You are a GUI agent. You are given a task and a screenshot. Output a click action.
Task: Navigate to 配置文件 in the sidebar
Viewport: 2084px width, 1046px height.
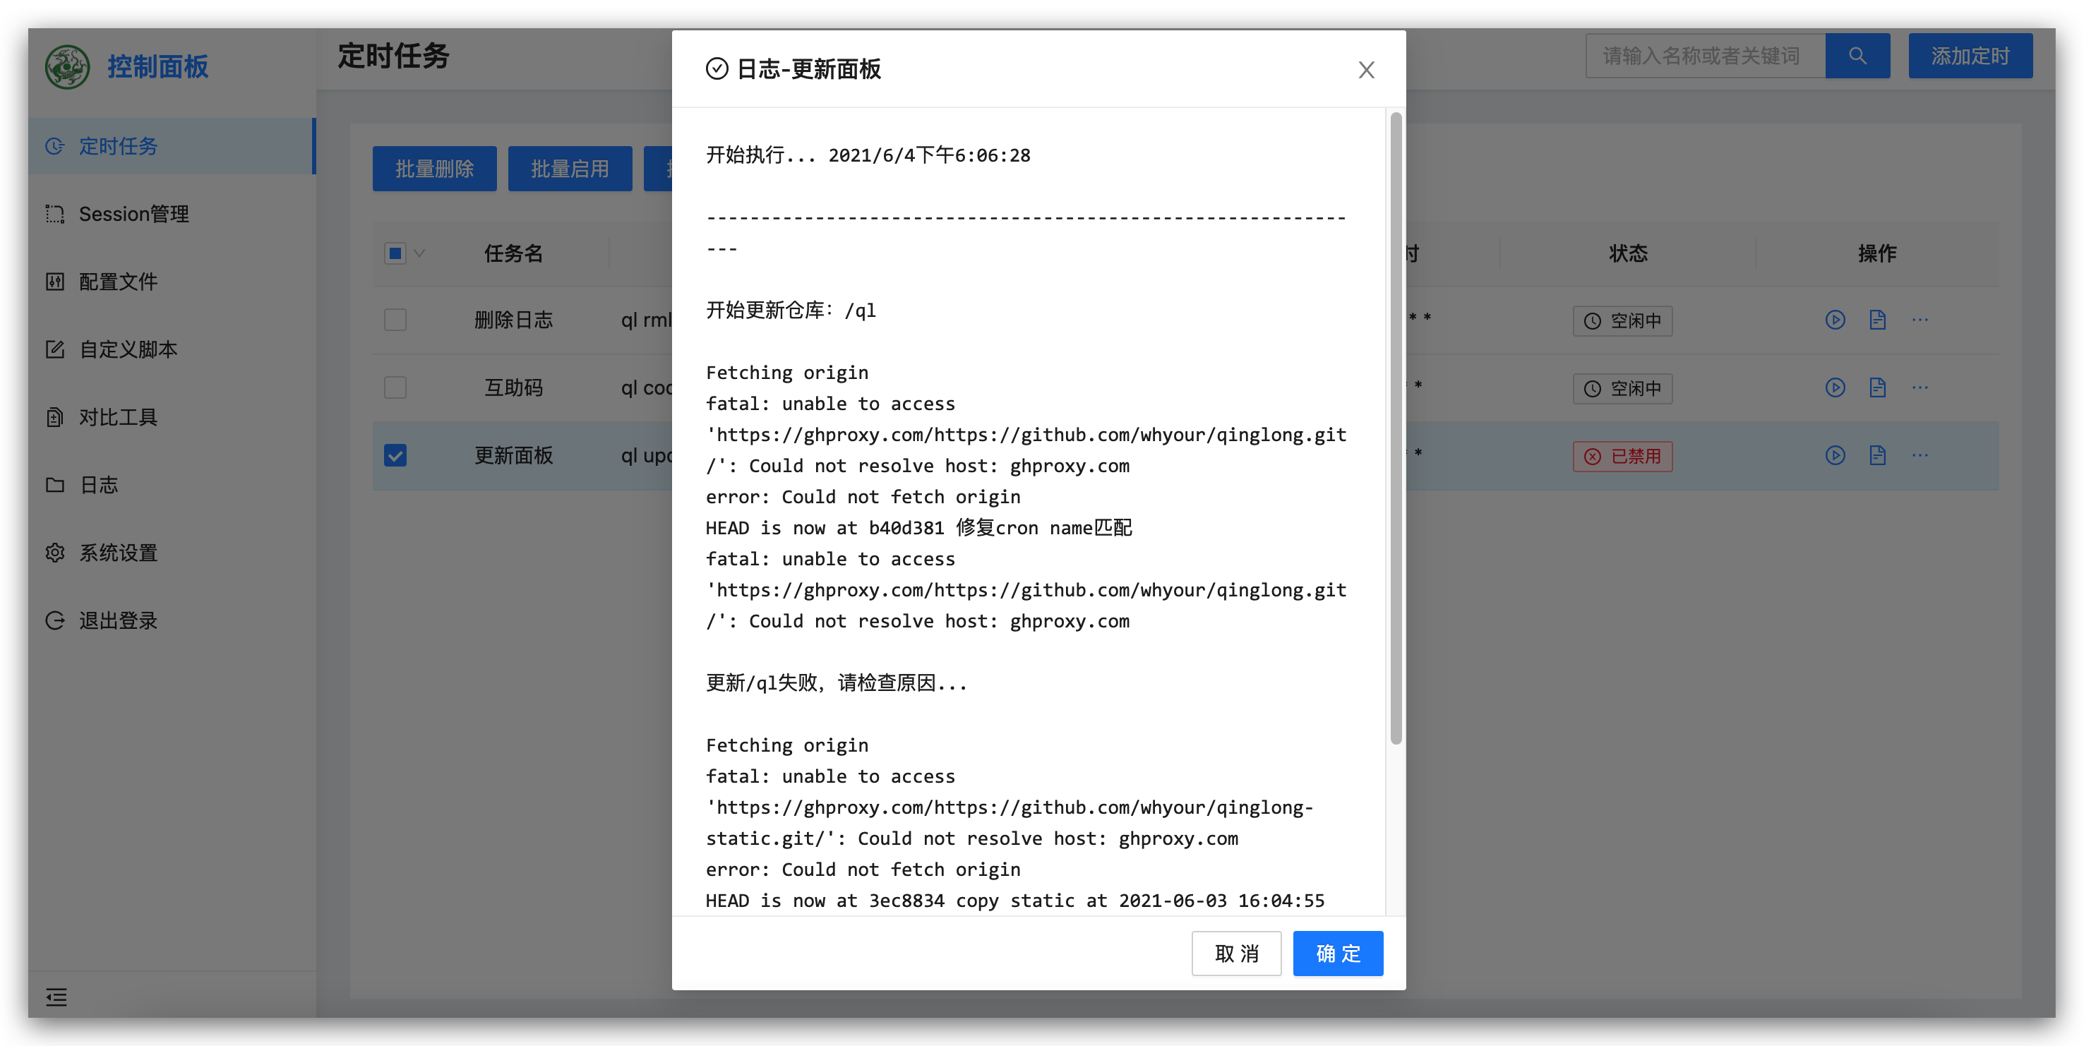117,282
